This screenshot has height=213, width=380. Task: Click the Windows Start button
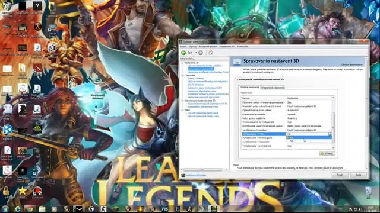(5, 209)
